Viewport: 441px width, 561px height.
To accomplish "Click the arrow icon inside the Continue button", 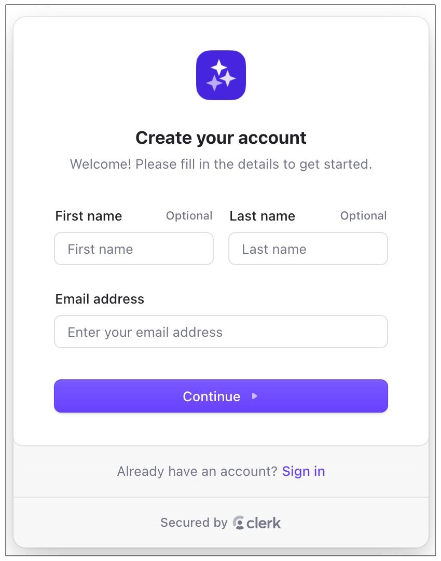I will pos(255,396).
